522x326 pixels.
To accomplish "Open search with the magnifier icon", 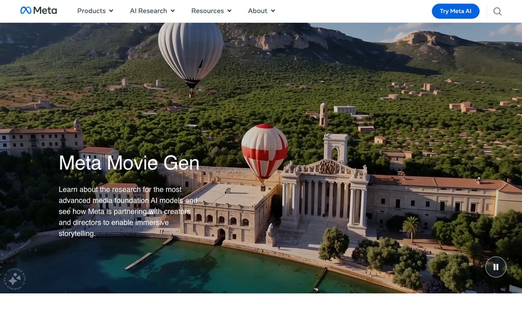I will click(x=498, y=11).
